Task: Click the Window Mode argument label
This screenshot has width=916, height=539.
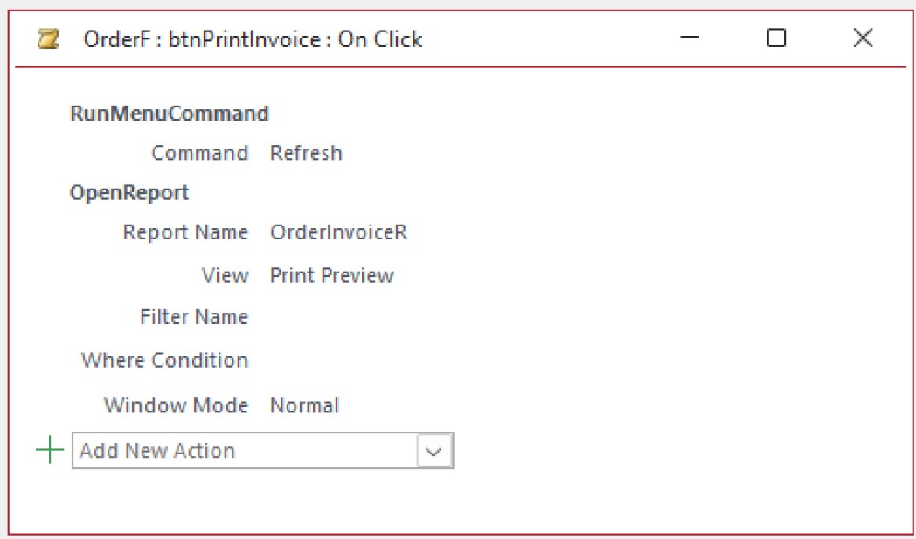Action: point(176,405)
